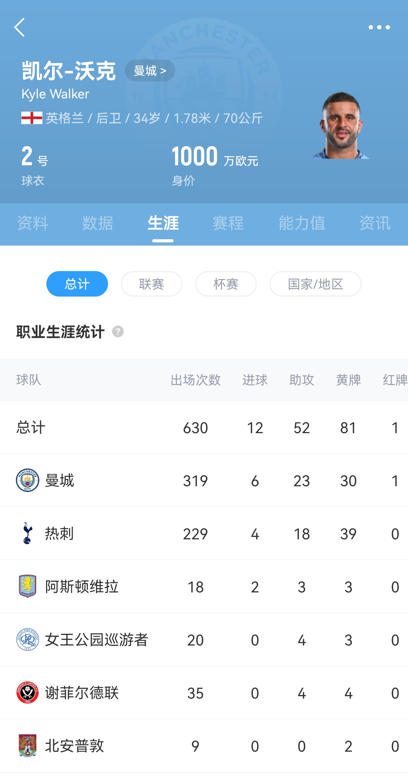
Task: Open the 赛程 tab
Action: pos(228,223)
